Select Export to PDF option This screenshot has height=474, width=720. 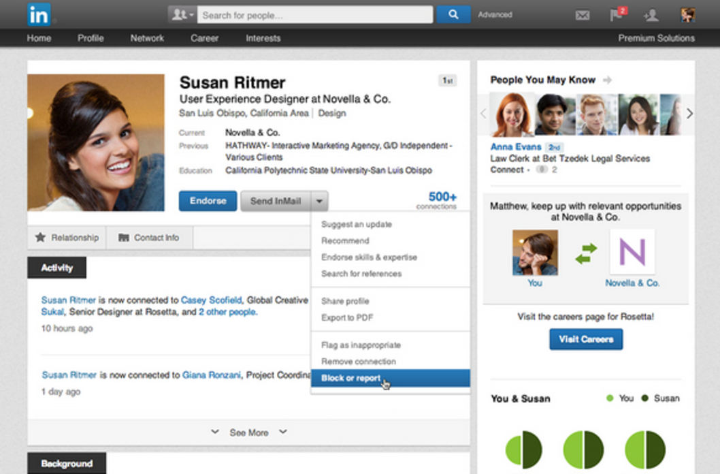pyautogui.click(x=347, y=317)
